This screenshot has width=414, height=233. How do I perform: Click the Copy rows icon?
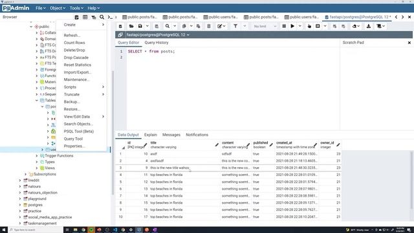coord(184,26)
